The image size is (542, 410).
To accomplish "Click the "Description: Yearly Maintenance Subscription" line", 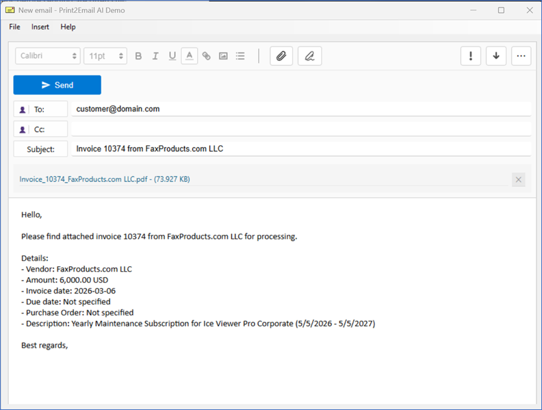I will (198, 324).
